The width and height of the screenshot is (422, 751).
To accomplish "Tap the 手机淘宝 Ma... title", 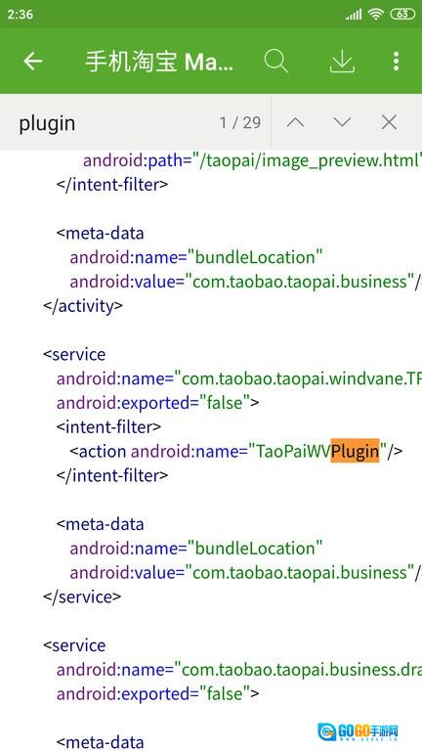I will [159, 63].
